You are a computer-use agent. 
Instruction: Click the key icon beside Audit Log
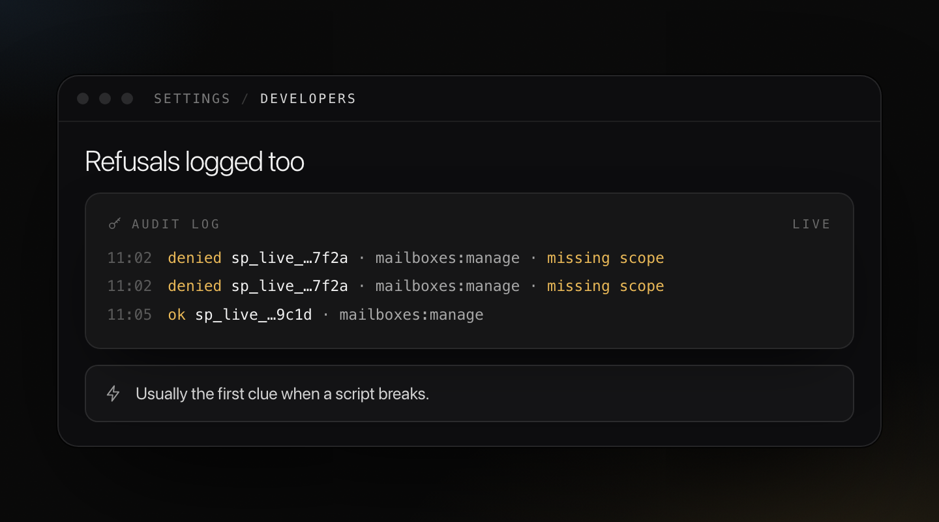pyautogui.click(x=115, y=224)
